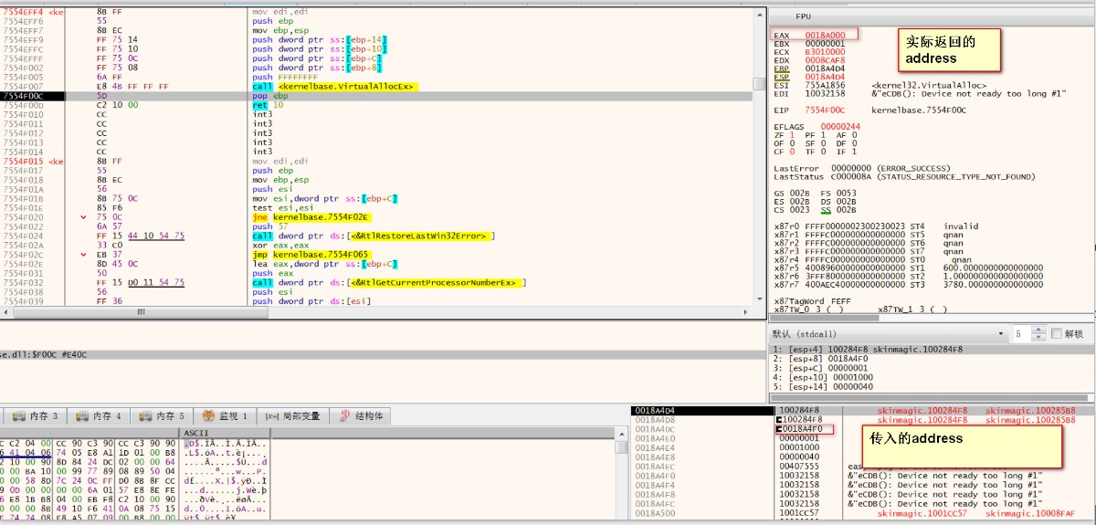
Task: Select the call <kernelbase.VirtualAllocEx> instruction
Action: pos(333,87)
